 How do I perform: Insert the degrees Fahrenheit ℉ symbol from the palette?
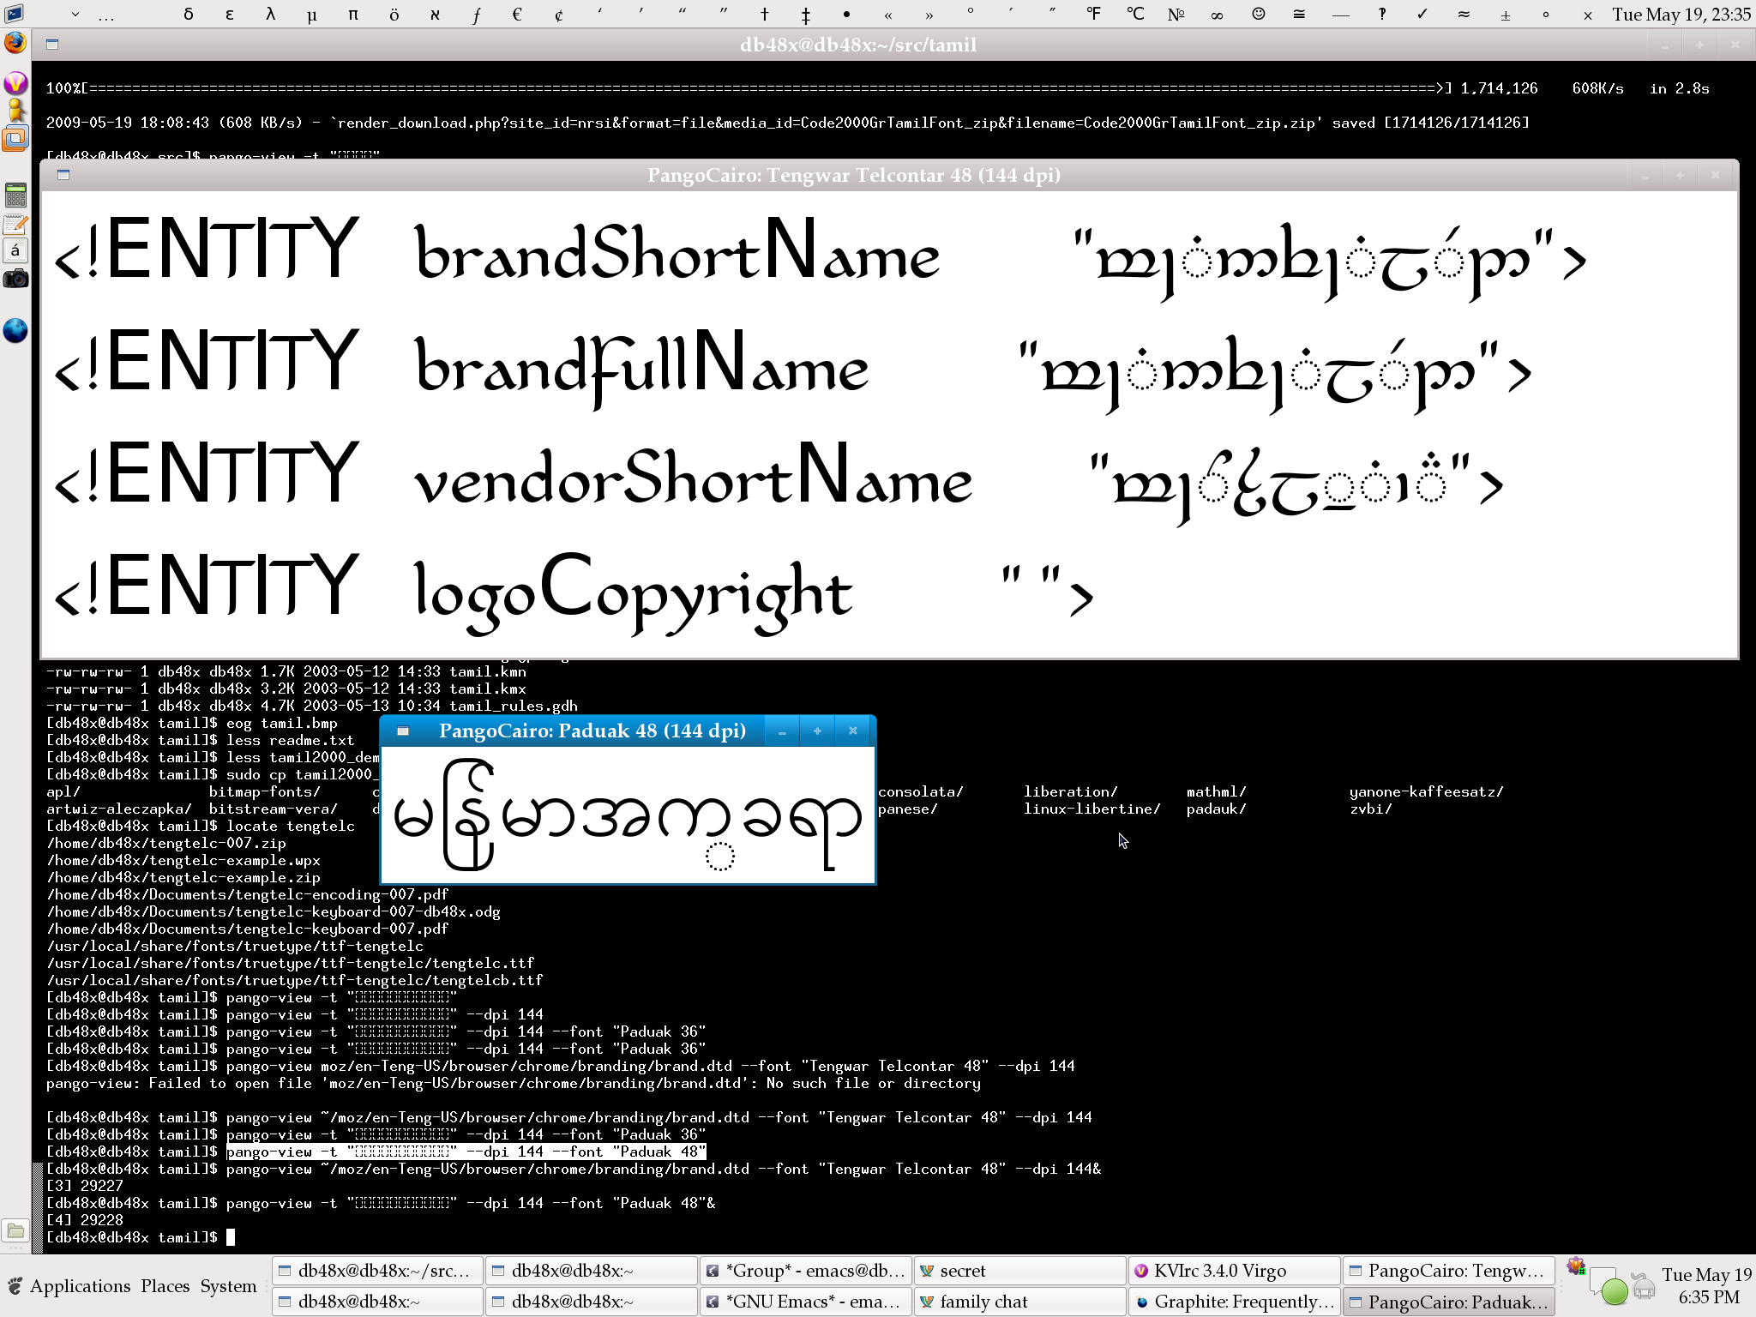1094,15
